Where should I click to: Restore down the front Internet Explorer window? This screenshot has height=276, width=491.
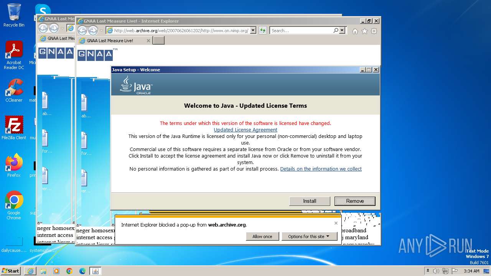[369, 21]
